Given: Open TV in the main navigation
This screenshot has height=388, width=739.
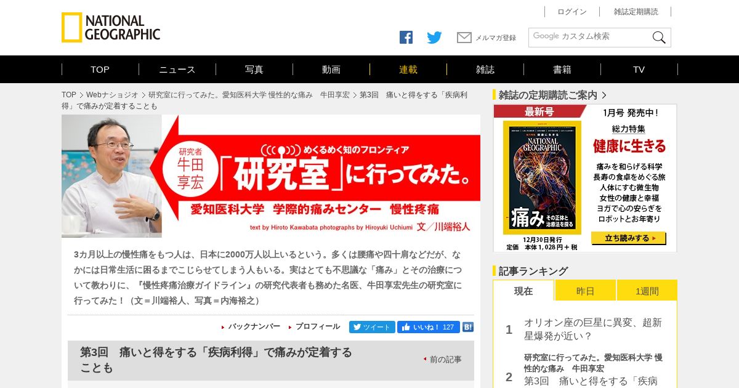Looking at the screenshot, I should pyautogui.click(x=639, y=70).
